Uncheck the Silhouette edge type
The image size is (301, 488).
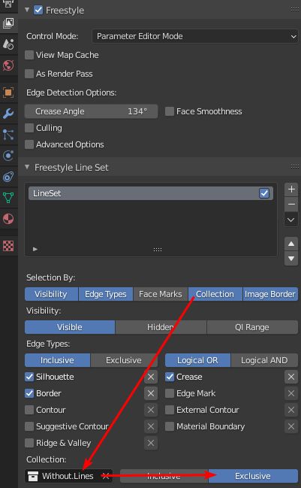point(29,377)
